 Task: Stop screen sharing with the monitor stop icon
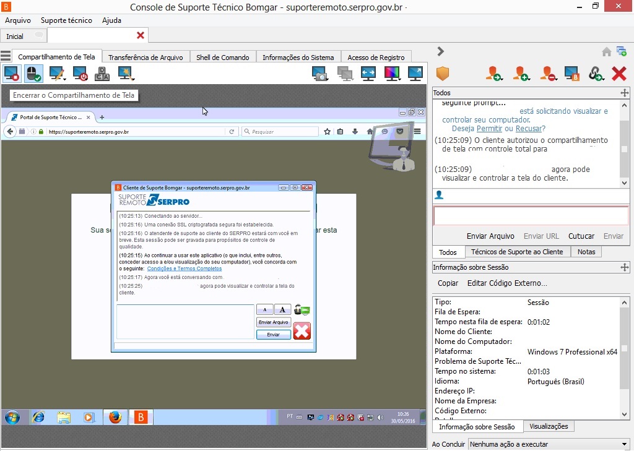(12, 74)
